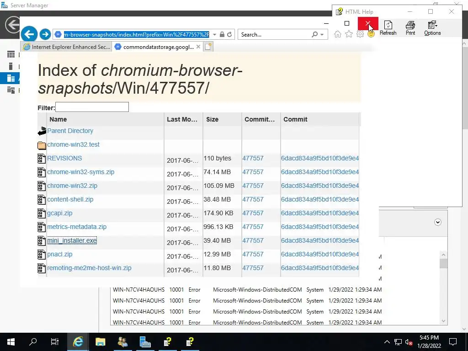Go back in Internet Explorer
Image resolution: width=468 pixels, height=351 pixels.
[x=29, y=34]
